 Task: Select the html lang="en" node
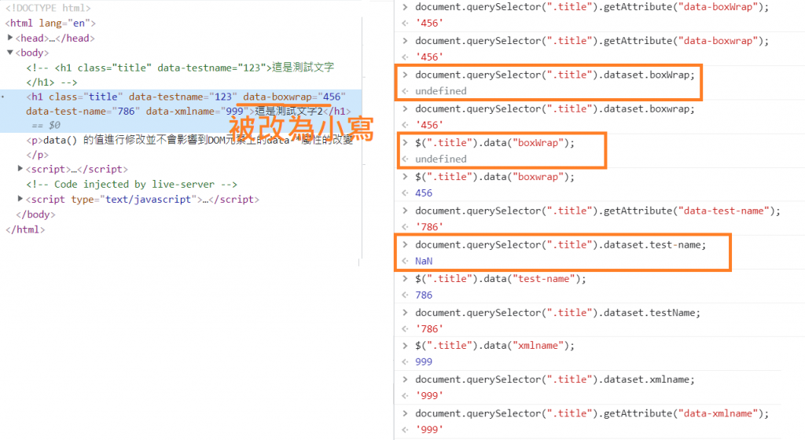(50, 23)
